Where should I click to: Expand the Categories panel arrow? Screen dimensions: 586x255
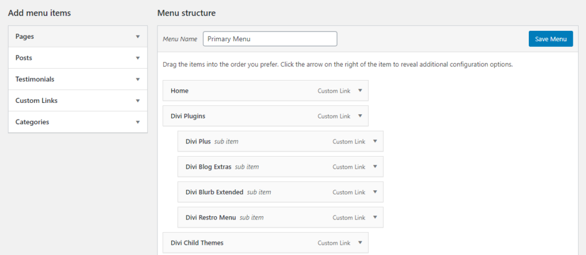coord(138,122)
